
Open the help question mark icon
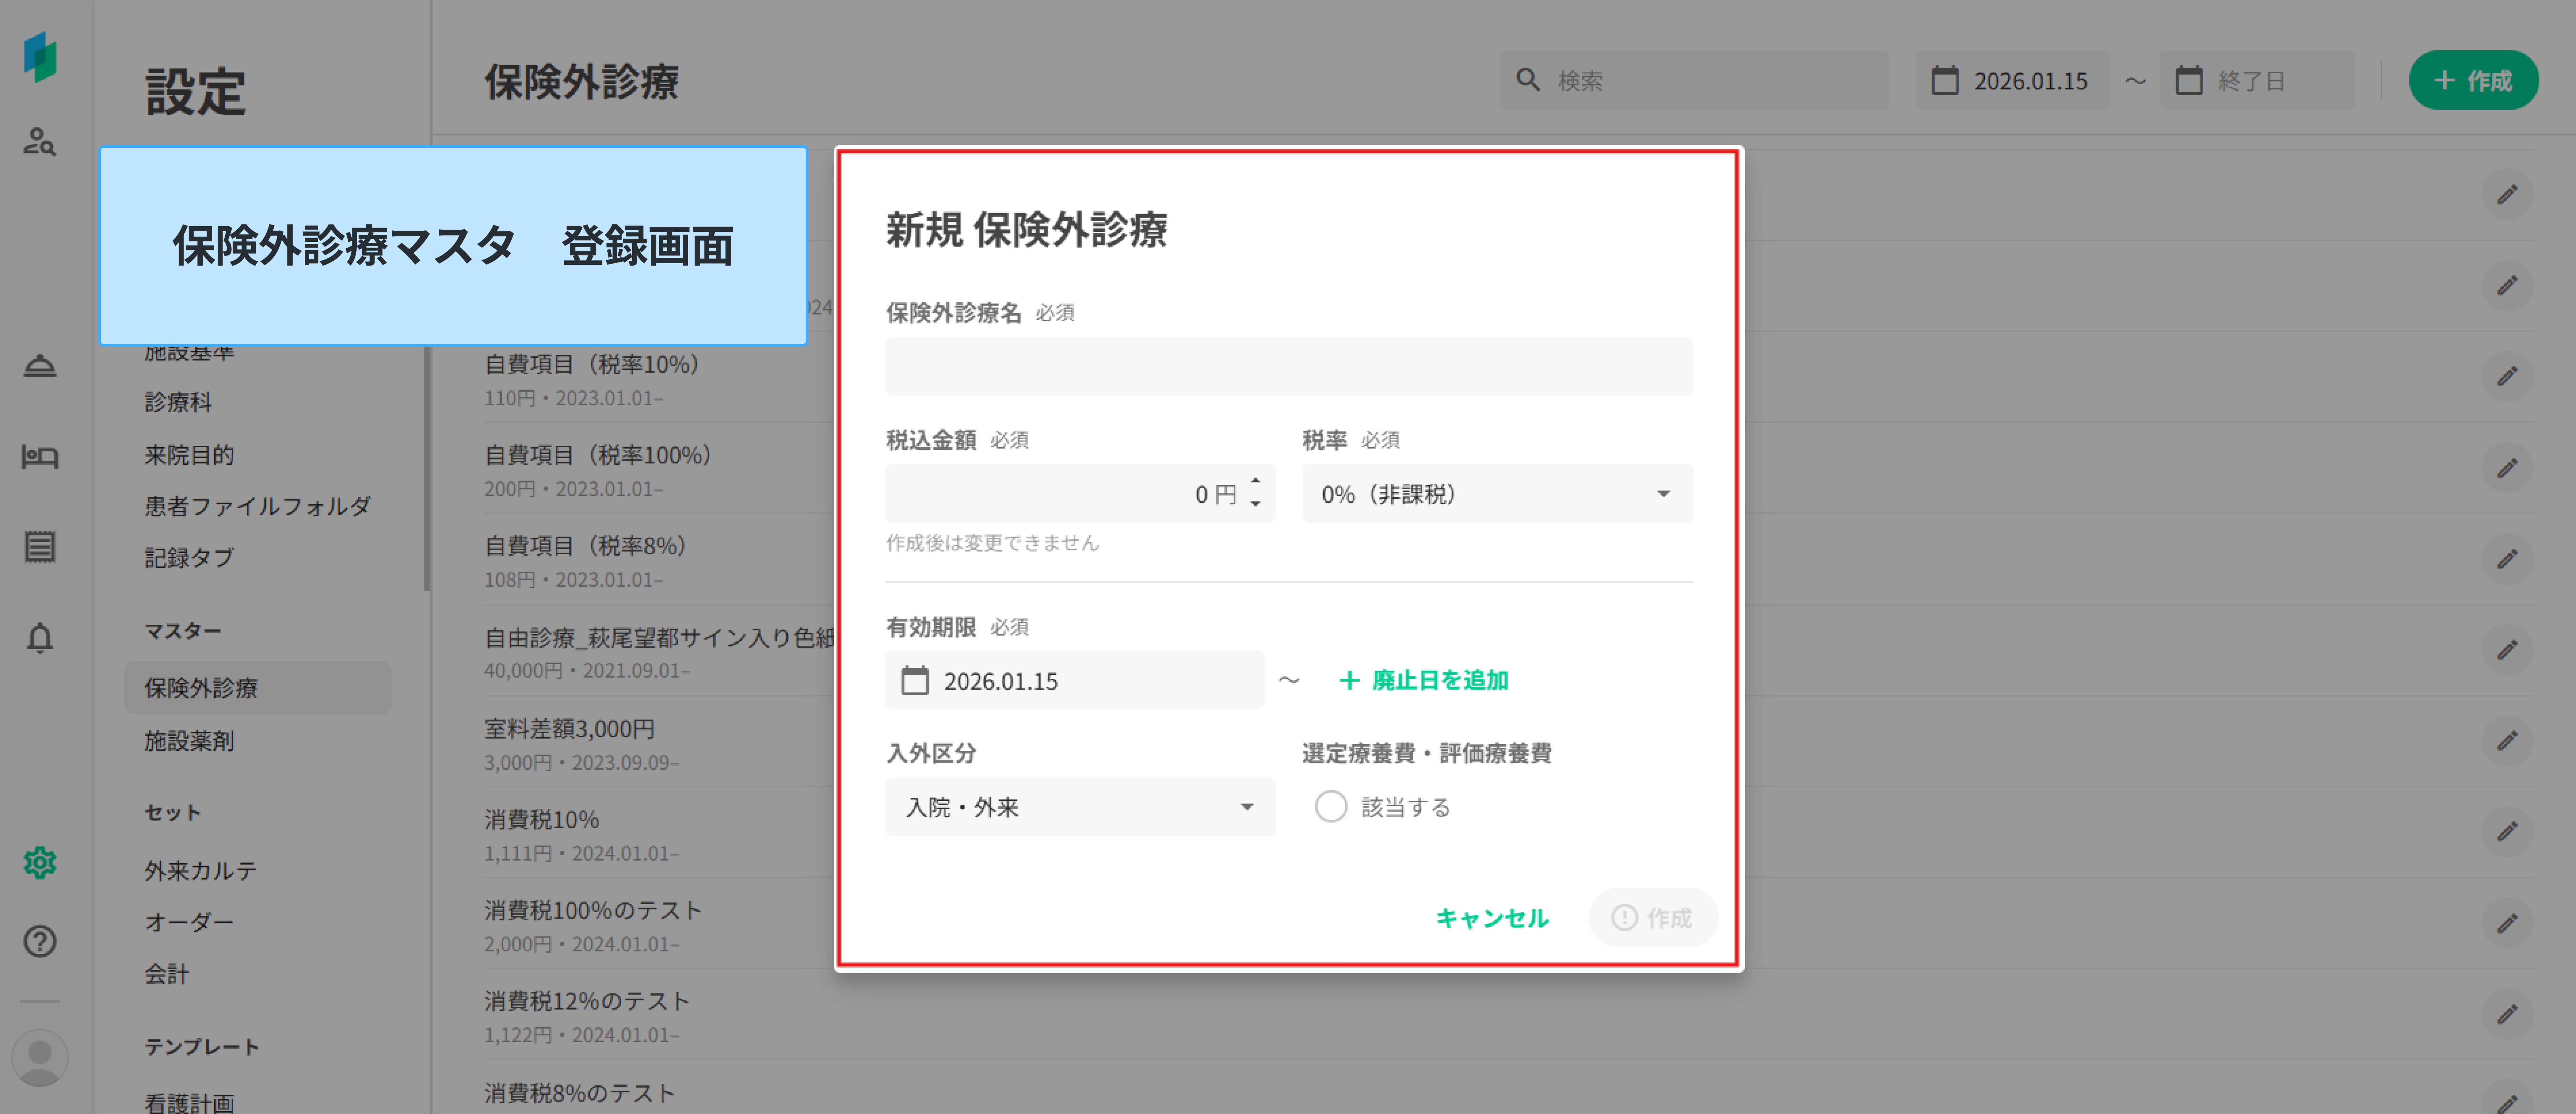[40, 941]
